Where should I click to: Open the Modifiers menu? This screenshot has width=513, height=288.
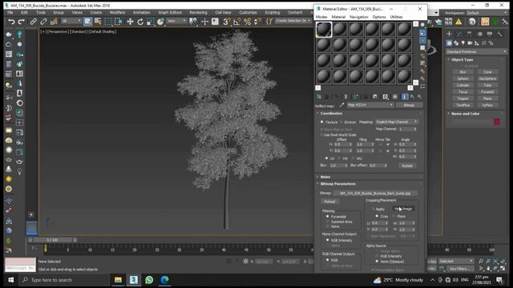pos(118,13)
